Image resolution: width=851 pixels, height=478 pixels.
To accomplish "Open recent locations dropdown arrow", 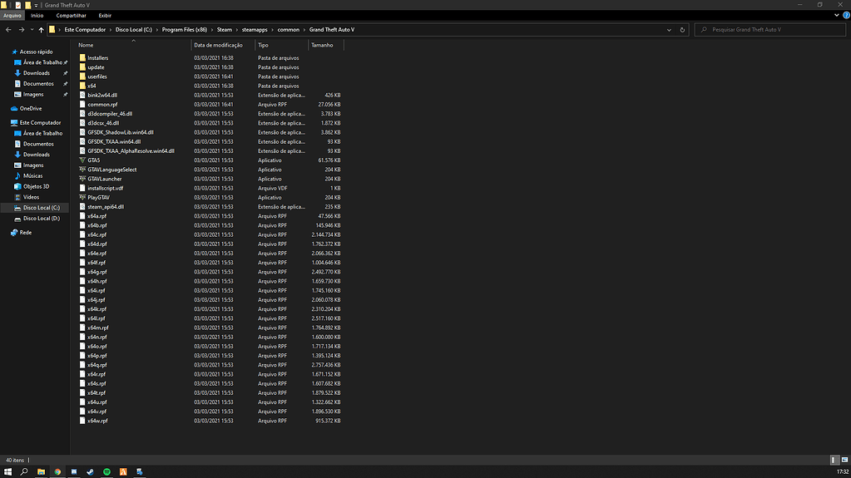I will pyautogui.click(x=31, y=29).
